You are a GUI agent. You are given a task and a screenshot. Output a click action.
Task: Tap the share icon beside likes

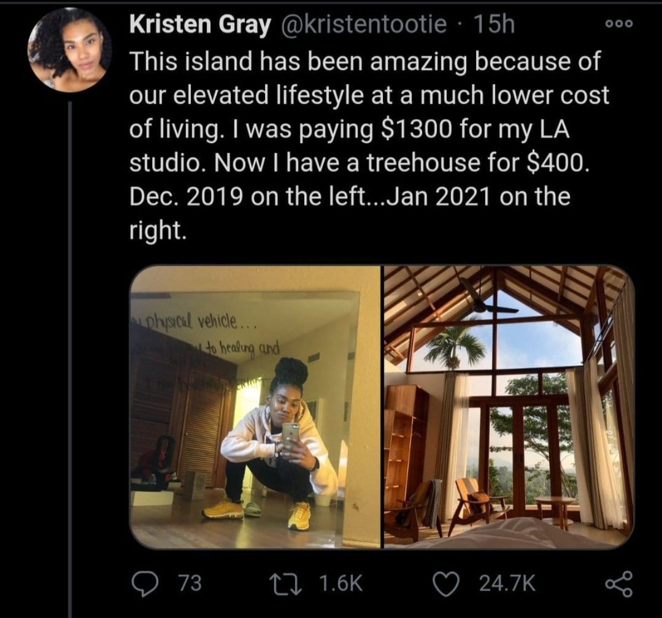pos(619,584)
